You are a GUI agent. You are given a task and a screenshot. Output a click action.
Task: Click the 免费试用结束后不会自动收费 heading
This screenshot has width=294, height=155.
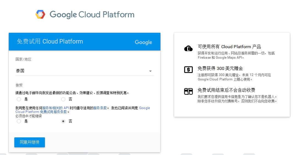(226, 90)
